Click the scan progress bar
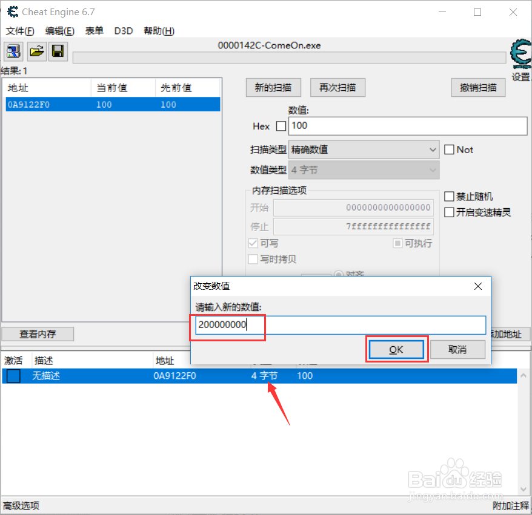 tap(290, 57)
